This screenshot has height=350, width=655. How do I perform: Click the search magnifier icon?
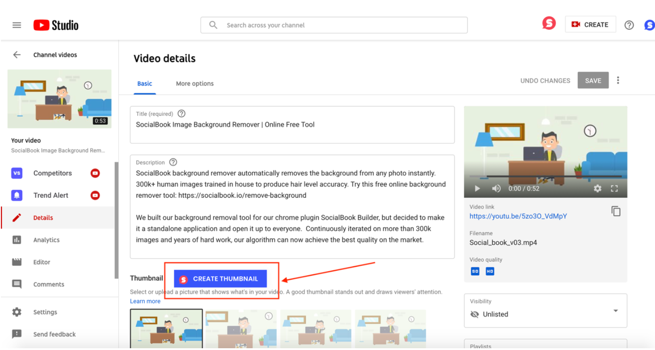pos(213,25)
